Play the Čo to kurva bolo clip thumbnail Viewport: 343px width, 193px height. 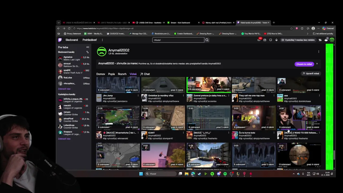pyautogui.click(x=253, y=118)
